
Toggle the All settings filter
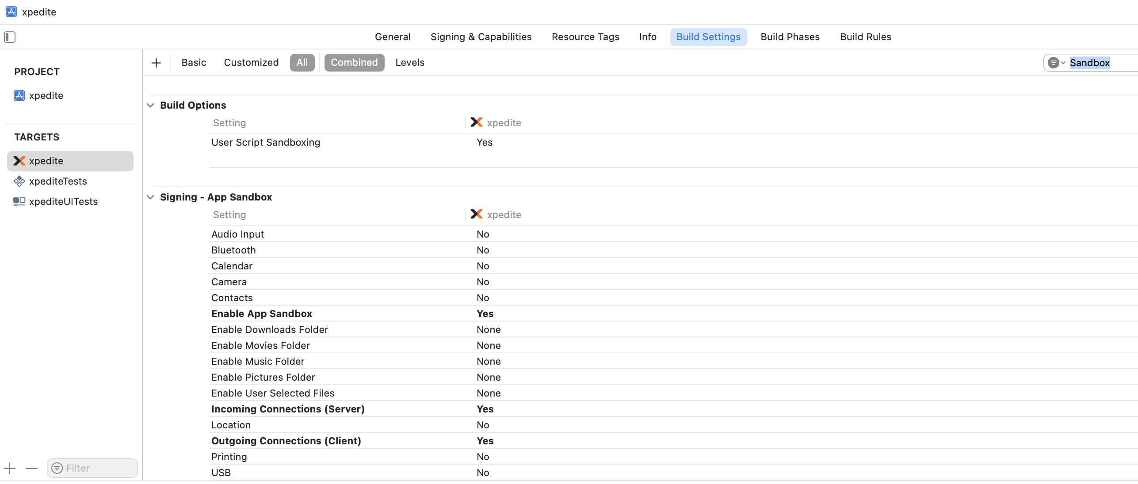302,63
